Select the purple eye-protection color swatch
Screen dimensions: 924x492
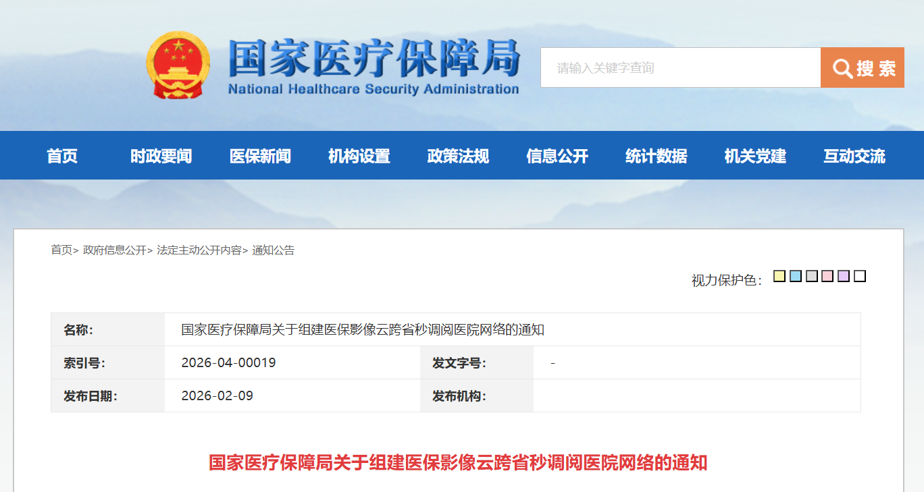(x=844, y=275)
